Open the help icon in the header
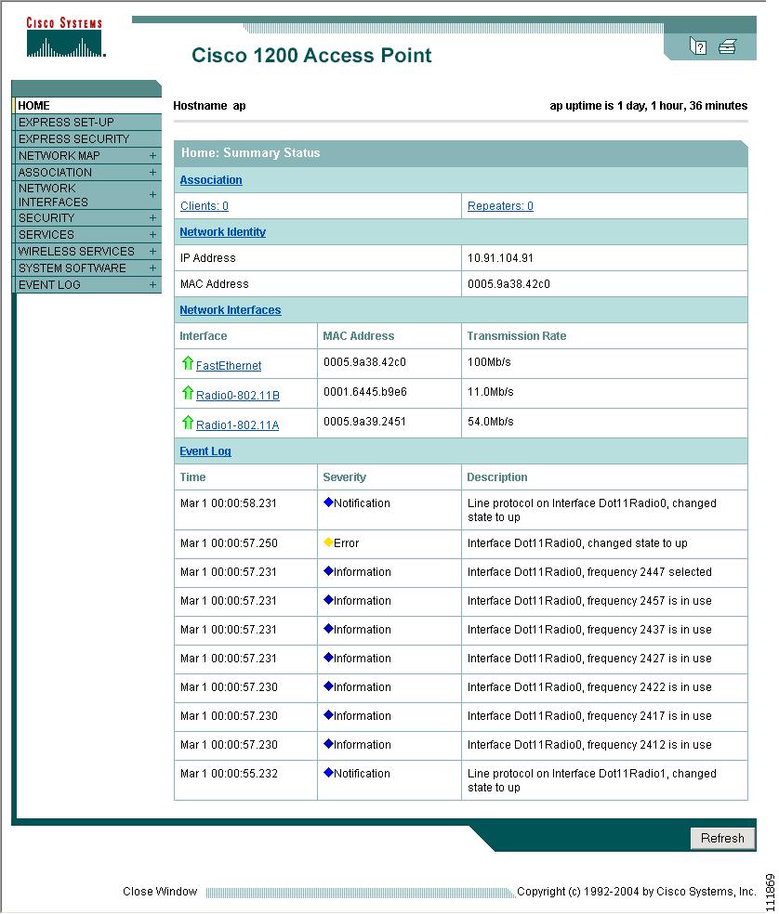 [697, 46]
